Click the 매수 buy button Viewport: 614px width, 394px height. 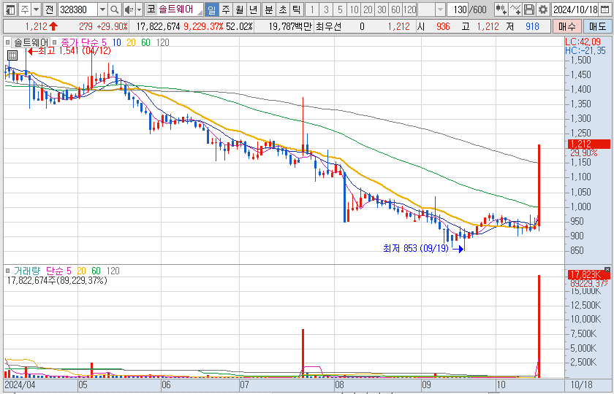pyautogui.click(x=567, y=27)
